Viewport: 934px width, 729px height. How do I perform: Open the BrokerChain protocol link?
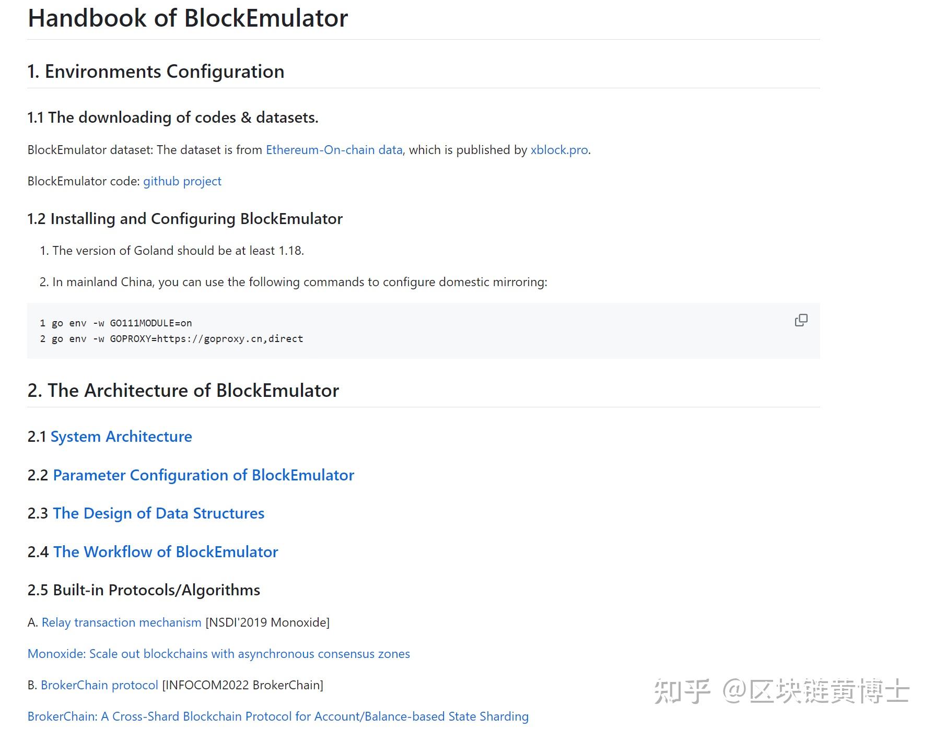[99, 685]
